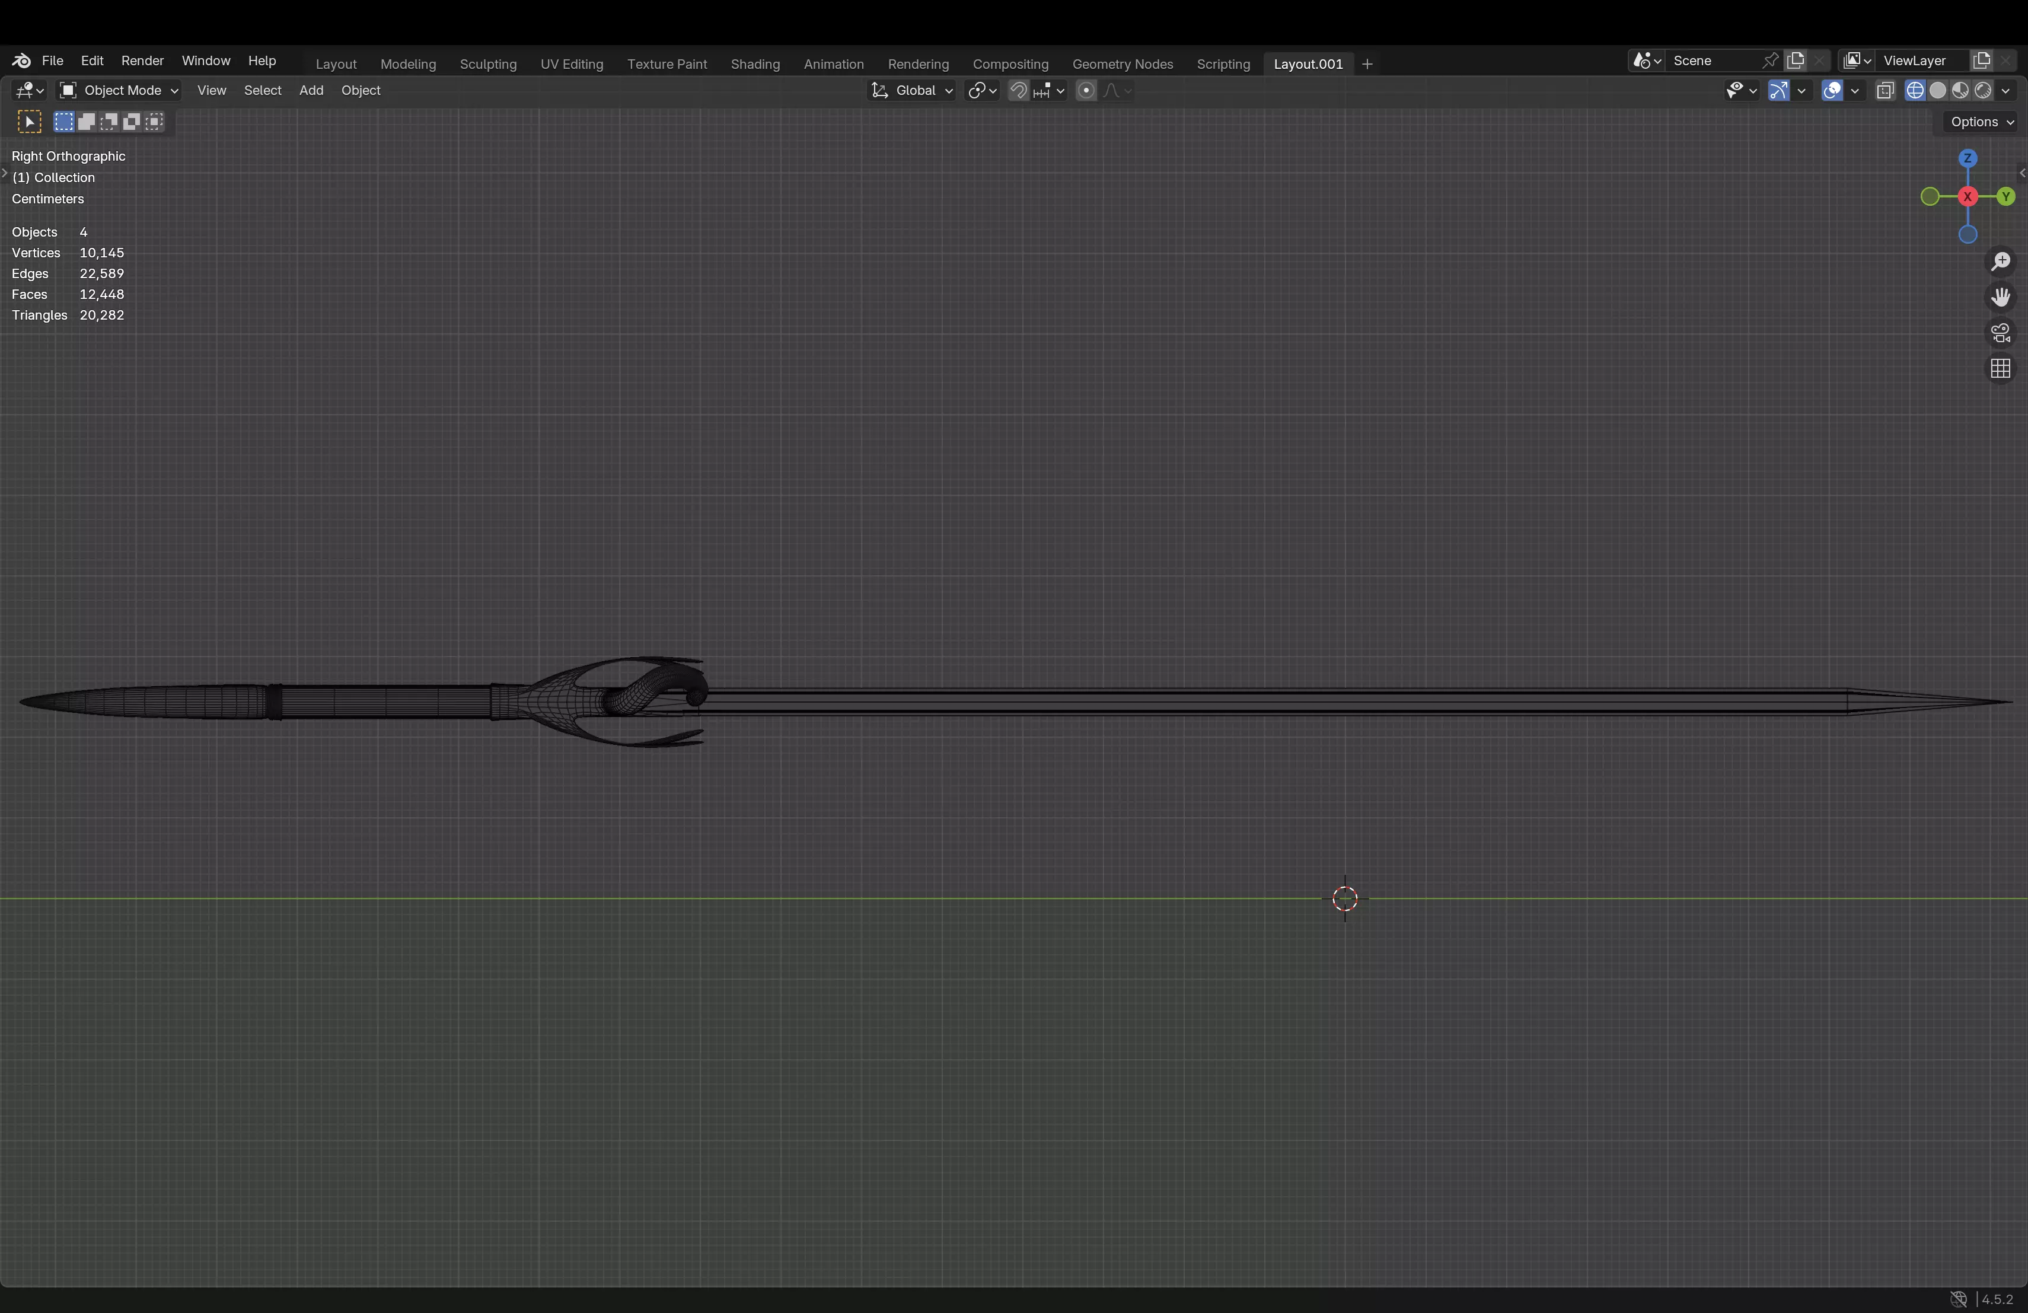Open object visibility and selectability dropdown
2028x1313 pixels.
coord(1741,90)
